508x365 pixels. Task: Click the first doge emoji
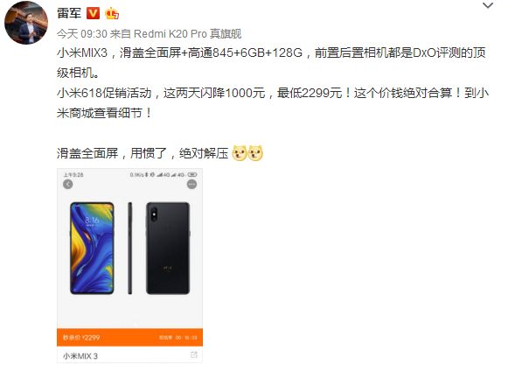pos(240,153)
